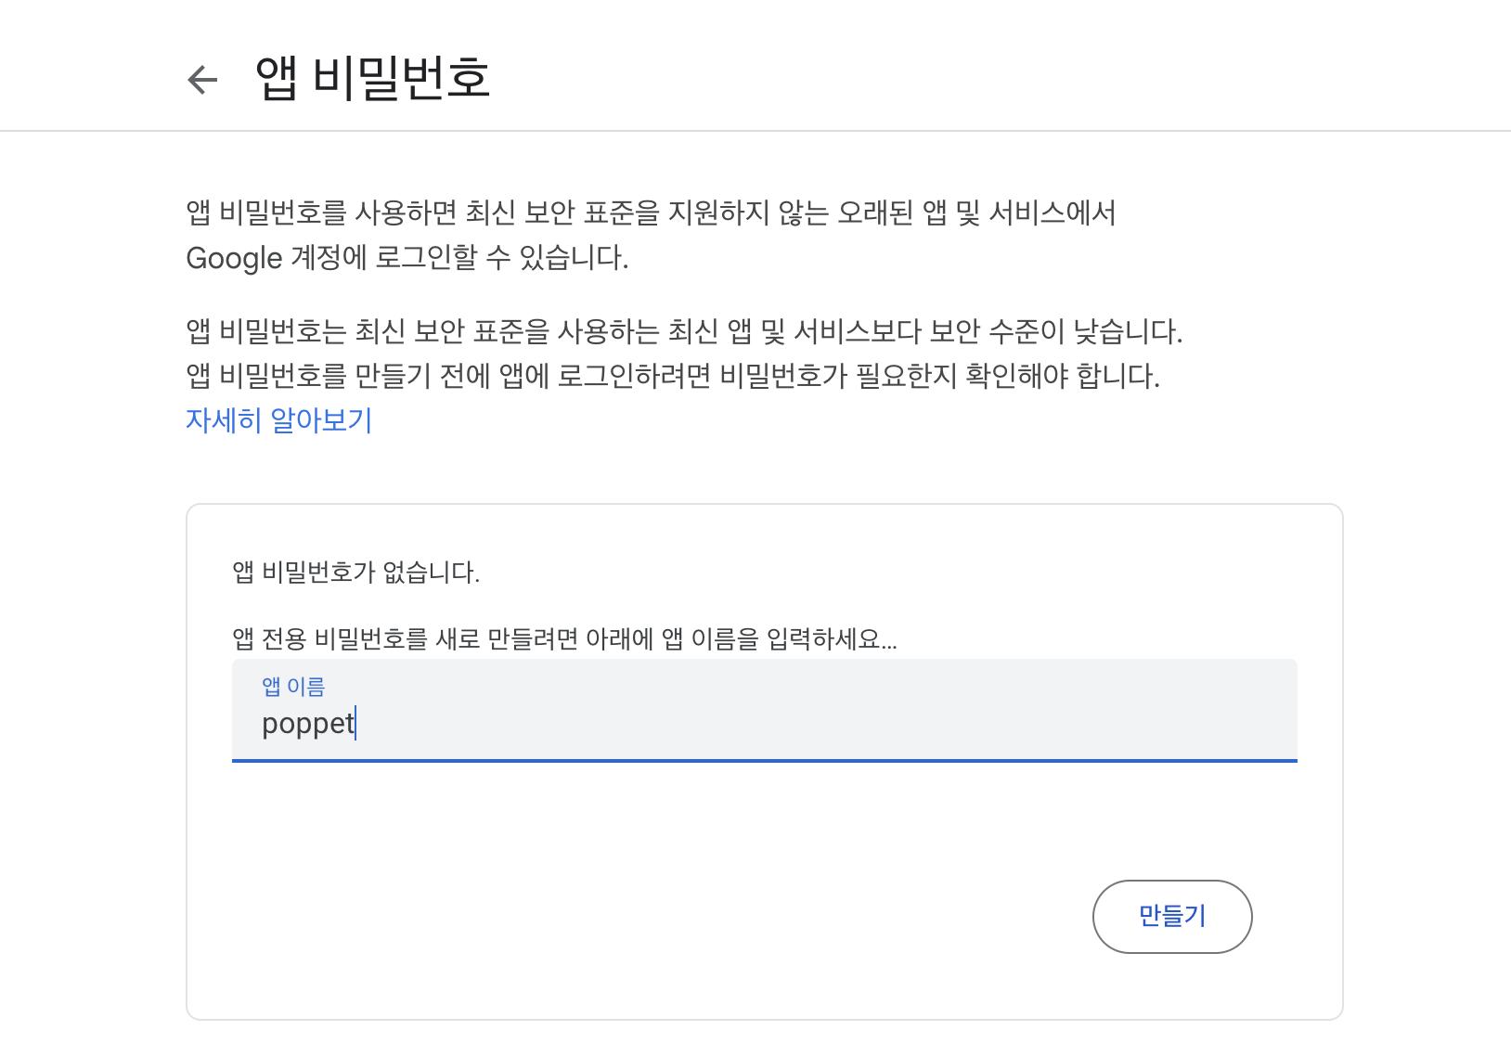
Task: Click the line starting with Google 계정에 로그인할
Action: click(407, 257)
